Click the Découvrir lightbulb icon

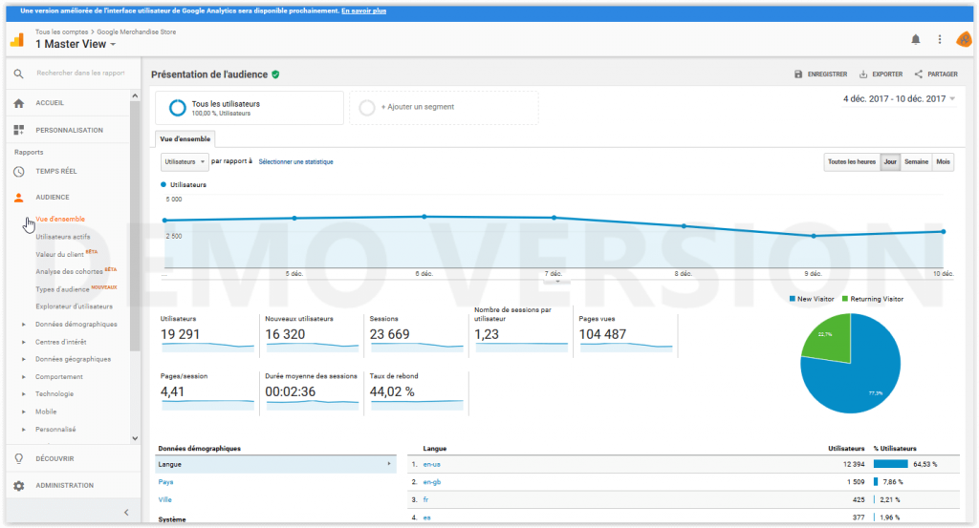coord(19,458)
